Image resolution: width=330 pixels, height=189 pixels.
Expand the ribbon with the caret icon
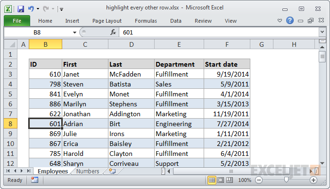tap(280, 21)
